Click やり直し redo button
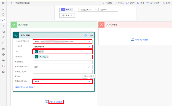This screenshot has width=172, height=106. (x=120, y=3)
